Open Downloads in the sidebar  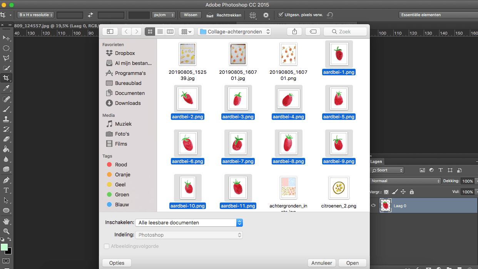[x=127, y=103]
